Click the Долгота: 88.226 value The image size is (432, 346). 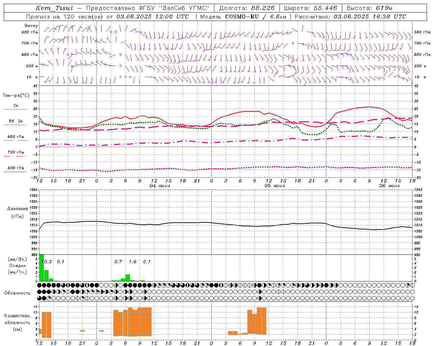pos(247,8)
